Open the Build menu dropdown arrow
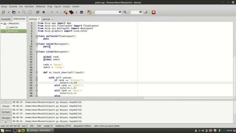The height and width of the screenshot is (133, 236). tap(76, 12)
